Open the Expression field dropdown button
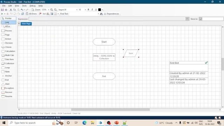Screen dimensions: 224x126 pos(187,19)
